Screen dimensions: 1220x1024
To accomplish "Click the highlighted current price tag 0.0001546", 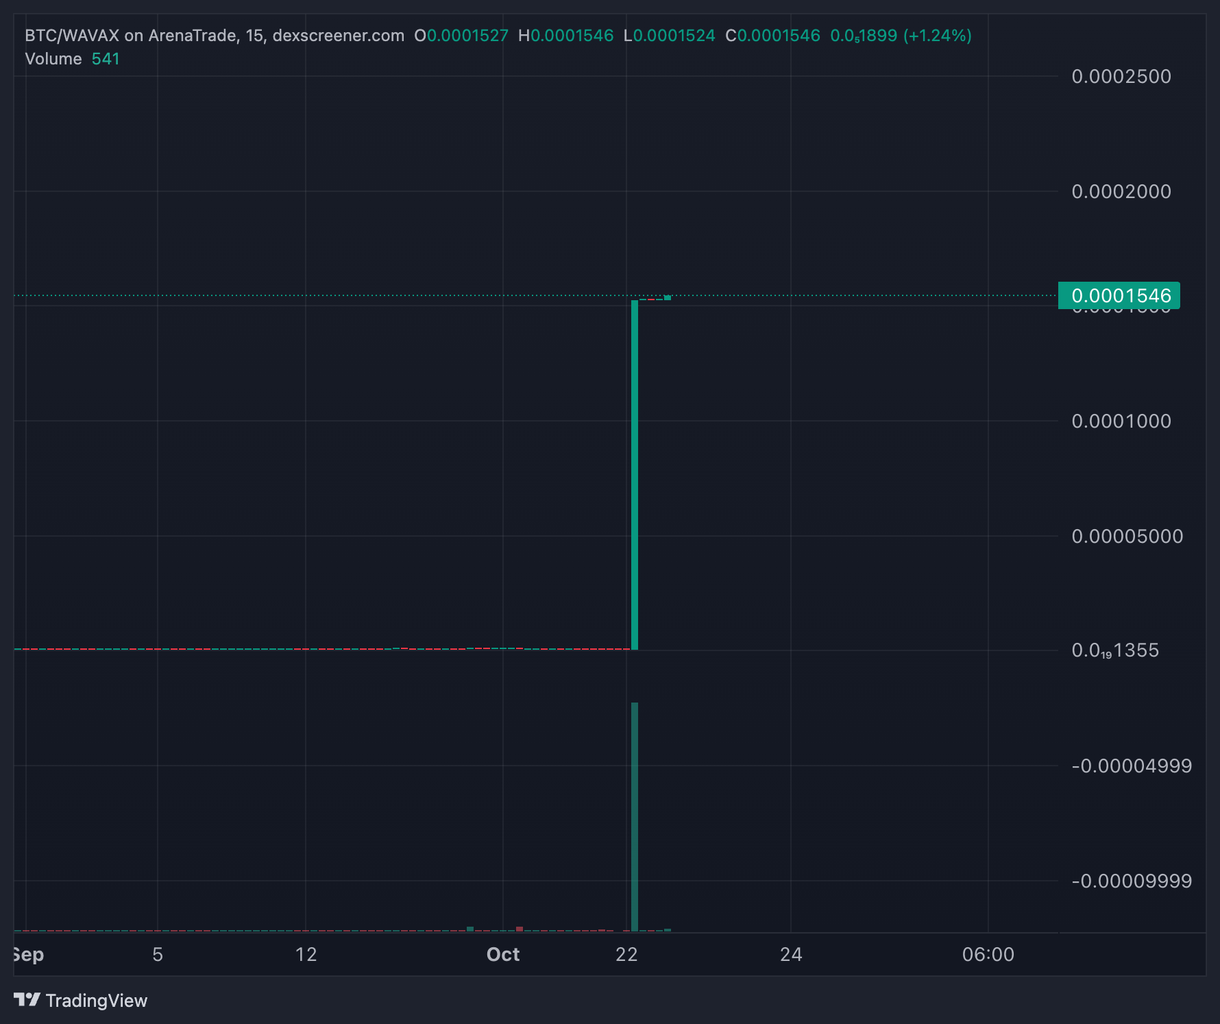I will click(x=1119, y=295).
